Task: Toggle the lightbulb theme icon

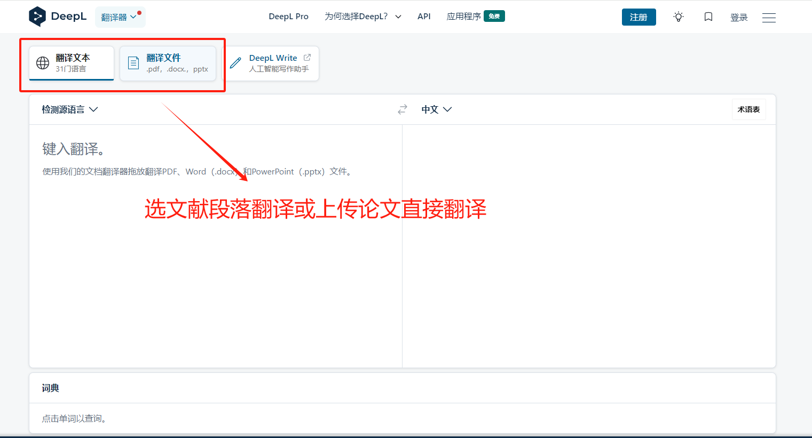Action: click(x=679, y=17)
